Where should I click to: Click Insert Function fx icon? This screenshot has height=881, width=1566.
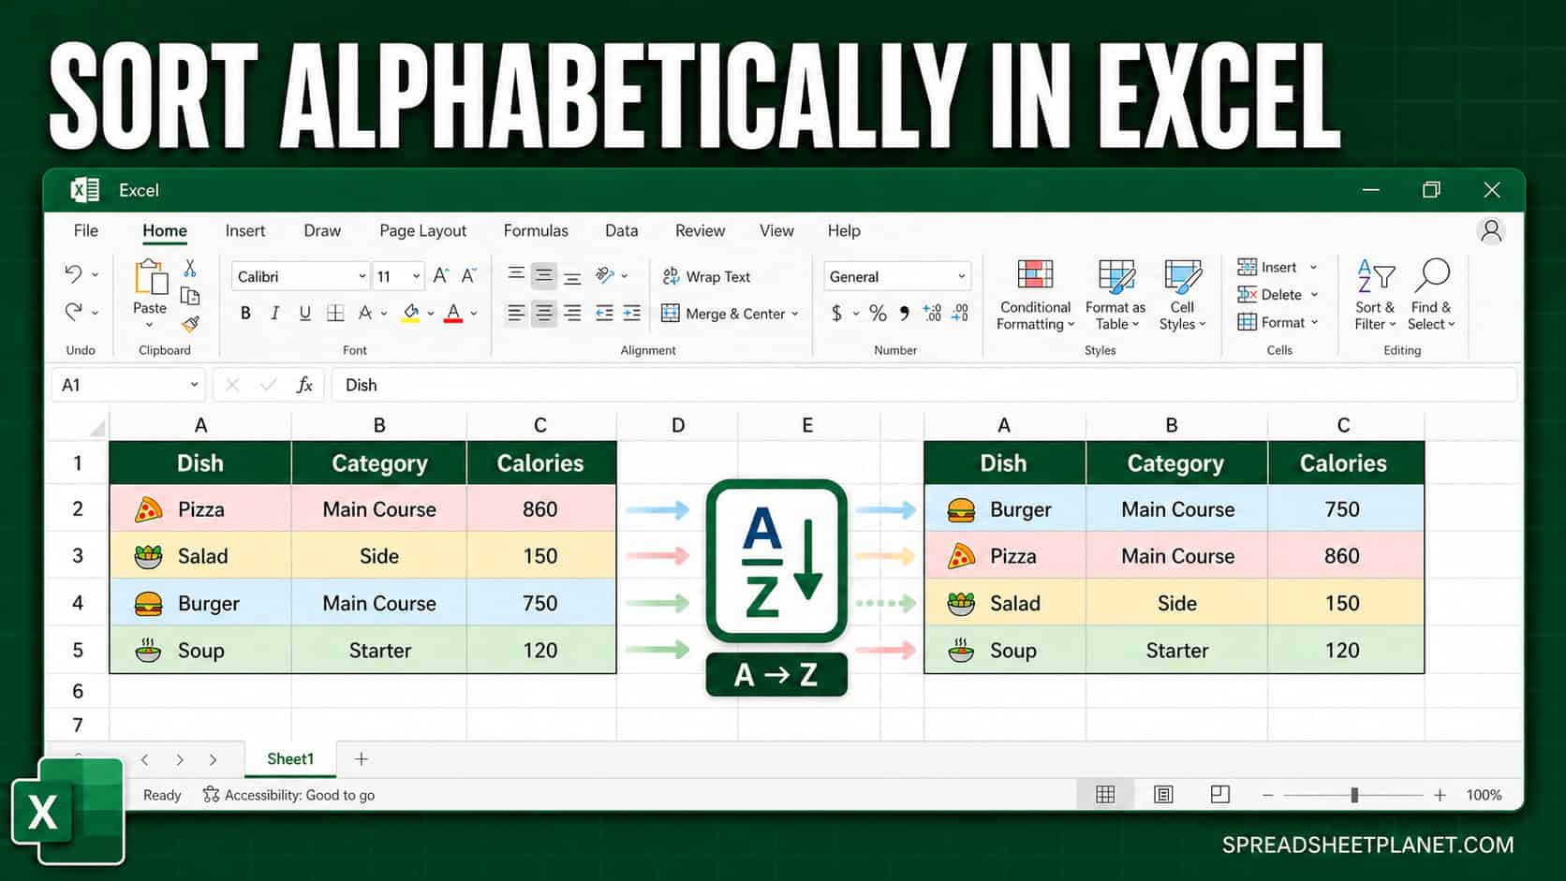304,385
